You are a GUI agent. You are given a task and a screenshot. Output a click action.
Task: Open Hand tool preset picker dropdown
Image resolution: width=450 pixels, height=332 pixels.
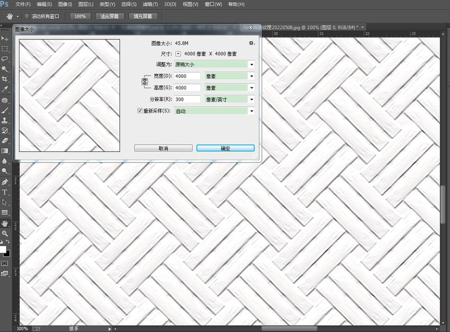pos(17,16)
